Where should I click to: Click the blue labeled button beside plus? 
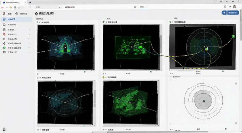(x=233, y=13)
